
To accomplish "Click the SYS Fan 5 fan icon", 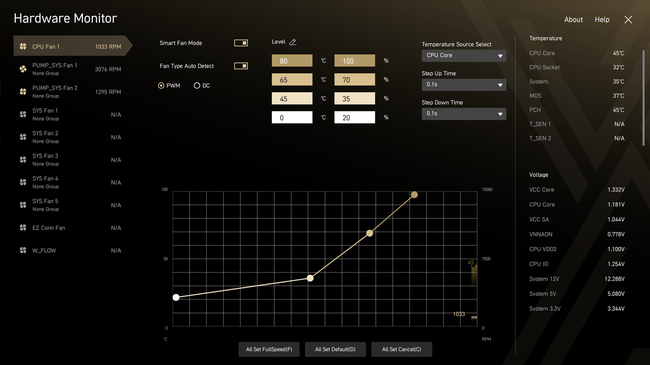I will 23,205.
